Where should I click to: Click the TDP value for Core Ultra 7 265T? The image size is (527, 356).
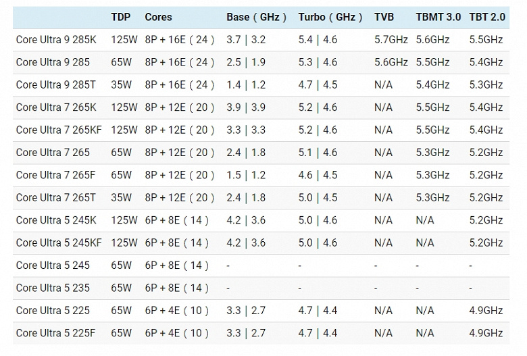(122, 198)
